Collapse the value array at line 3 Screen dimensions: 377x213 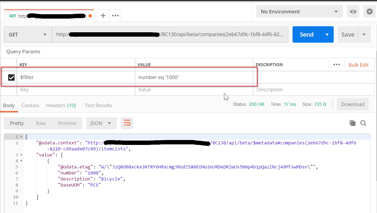coord(21,155)
